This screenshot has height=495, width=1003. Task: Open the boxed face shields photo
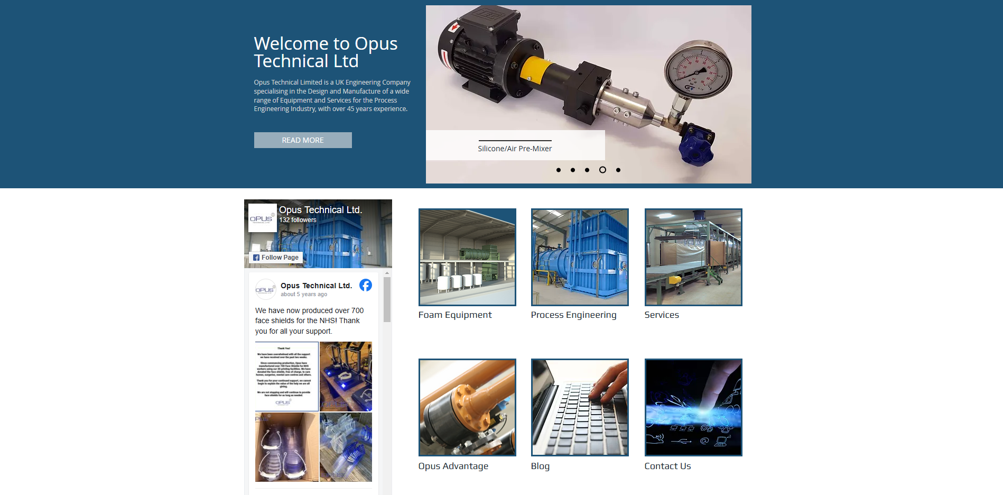point(287,447)
